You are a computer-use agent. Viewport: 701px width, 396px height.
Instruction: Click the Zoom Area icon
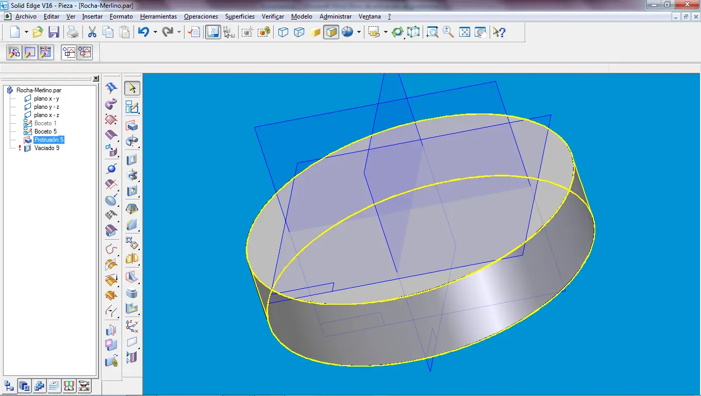(432, 32)
